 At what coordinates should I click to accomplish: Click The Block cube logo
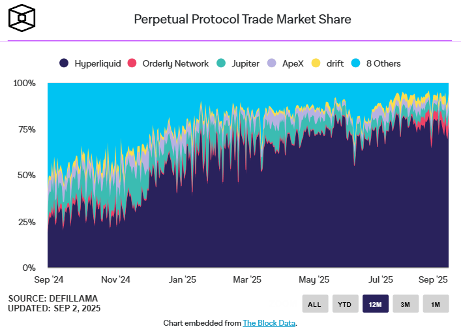[22, 18]
